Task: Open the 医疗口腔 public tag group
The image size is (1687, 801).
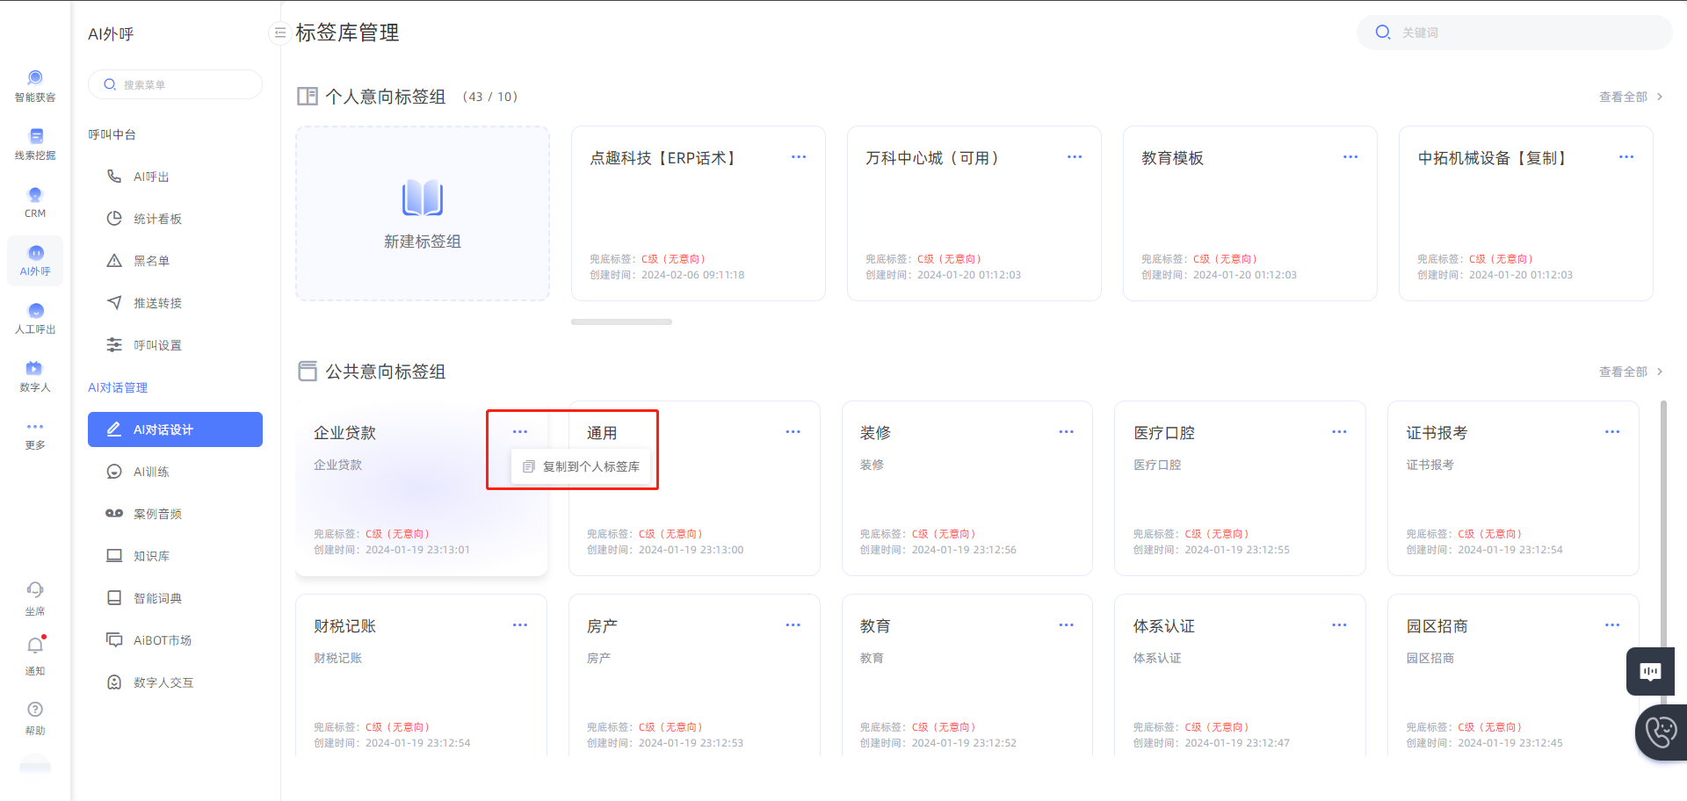Action: coord(1240,488)
